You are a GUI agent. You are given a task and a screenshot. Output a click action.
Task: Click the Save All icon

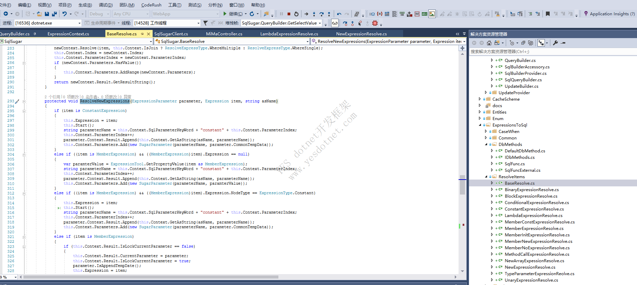coord(54,14)
